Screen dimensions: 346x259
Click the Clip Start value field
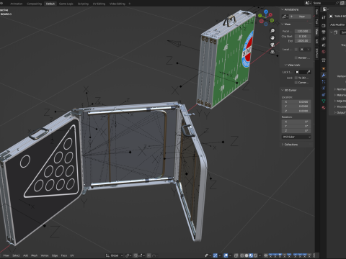pos(303,36)
